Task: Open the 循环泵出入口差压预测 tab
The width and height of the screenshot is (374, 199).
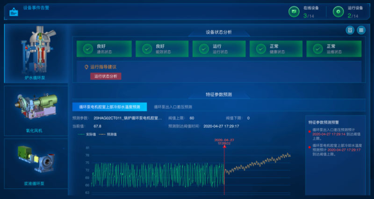Action: click(x=173, y=107)
